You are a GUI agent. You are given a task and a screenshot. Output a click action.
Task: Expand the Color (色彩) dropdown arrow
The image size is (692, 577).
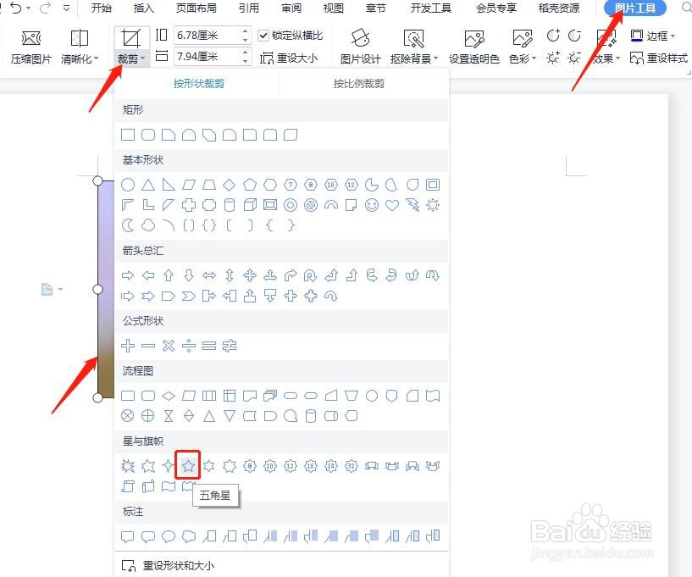pos(534,58)
